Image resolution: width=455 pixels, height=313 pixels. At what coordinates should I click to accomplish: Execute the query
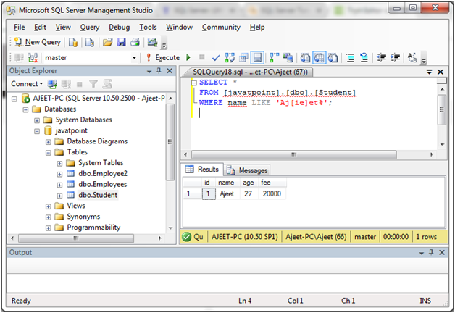pos(163,57)
